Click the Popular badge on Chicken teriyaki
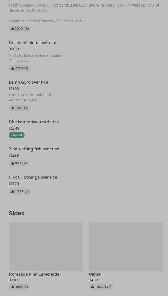The width and height of the screenshot is (168, 296). (x=17, y=135)
